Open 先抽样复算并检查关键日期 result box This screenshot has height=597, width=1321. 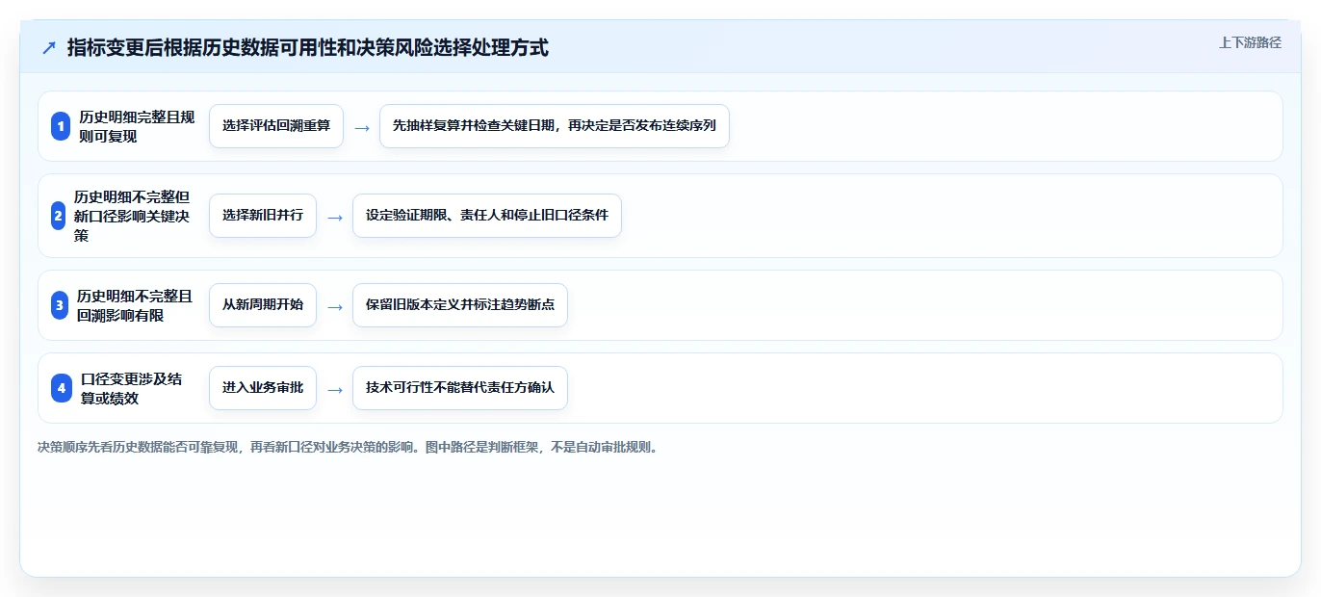click(555, 126)
